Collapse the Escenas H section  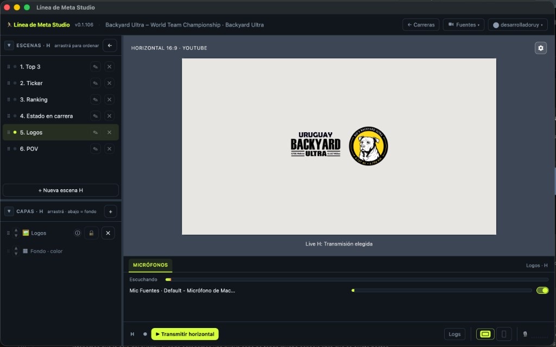(9, 46)
